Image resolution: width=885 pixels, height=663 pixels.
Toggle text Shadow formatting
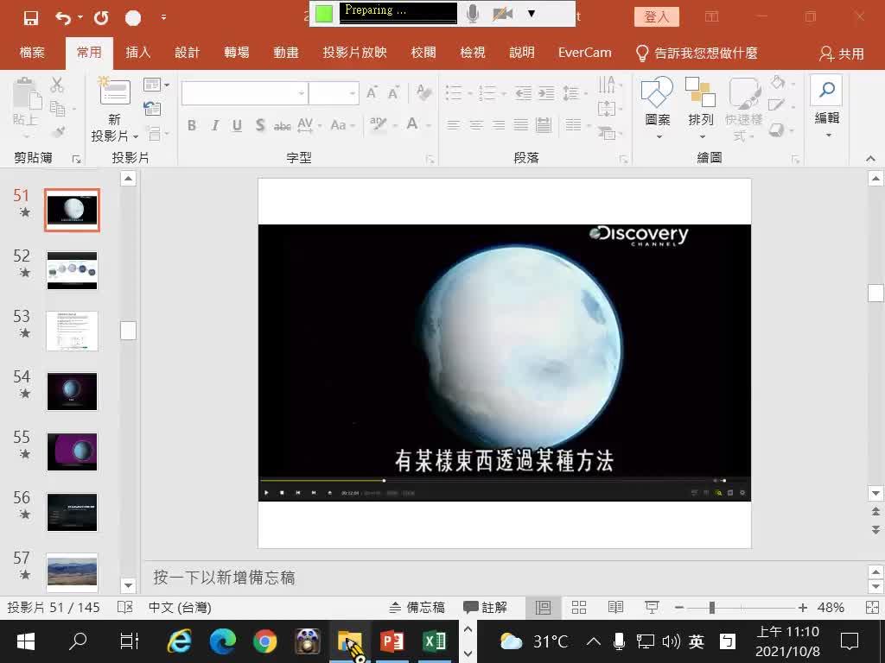[x=259, y=125]
